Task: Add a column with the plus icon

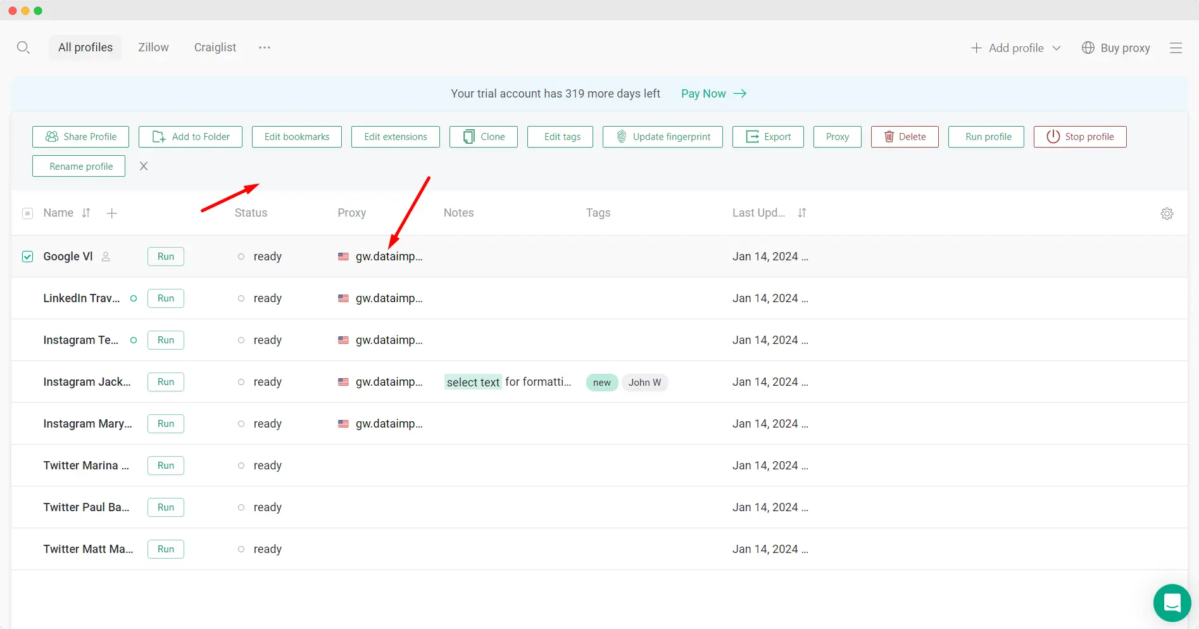Action: point(112,213)
